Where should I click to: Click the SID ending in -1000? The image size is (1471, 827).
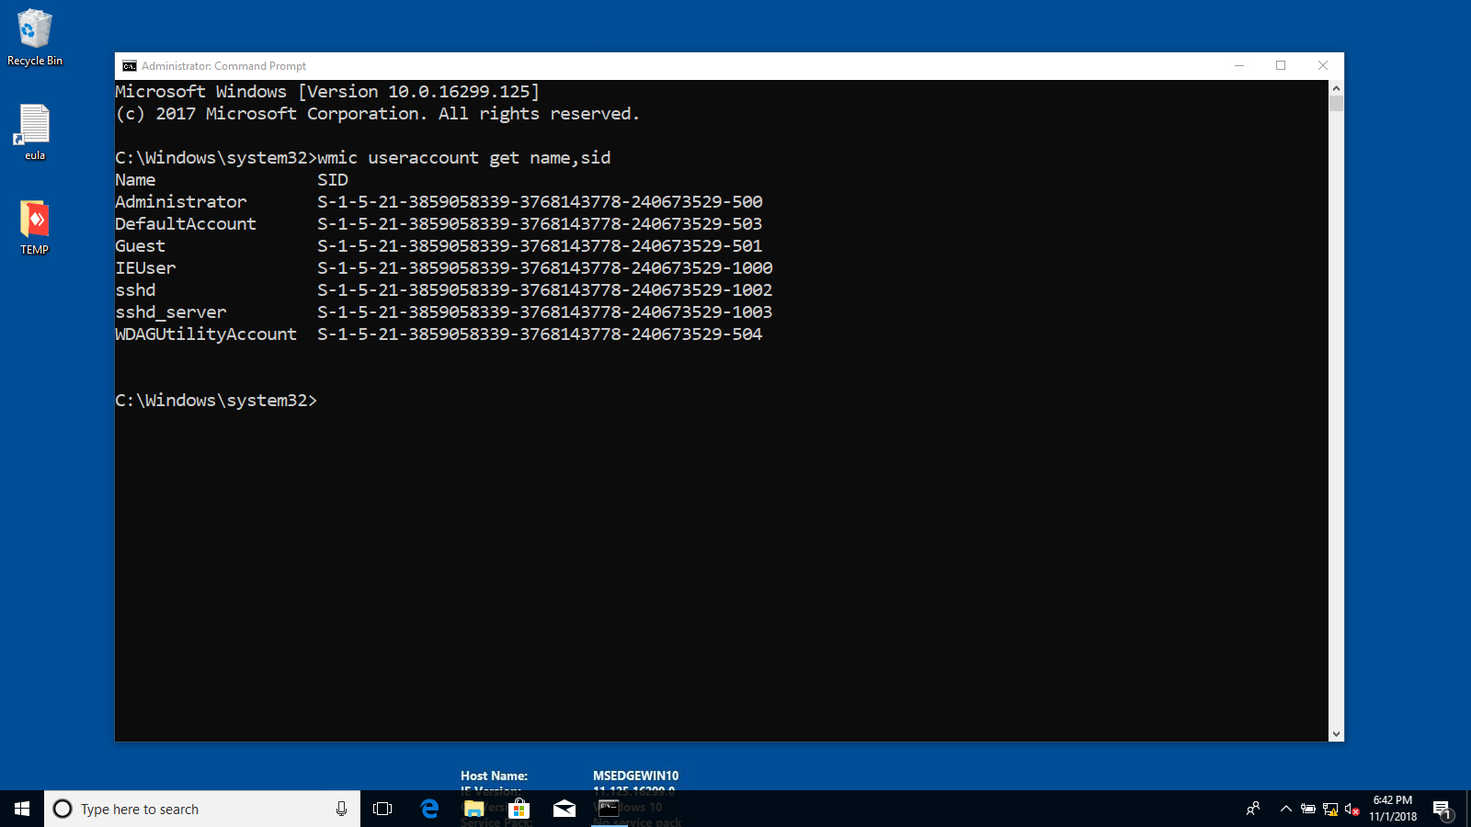tap(545, 267)
